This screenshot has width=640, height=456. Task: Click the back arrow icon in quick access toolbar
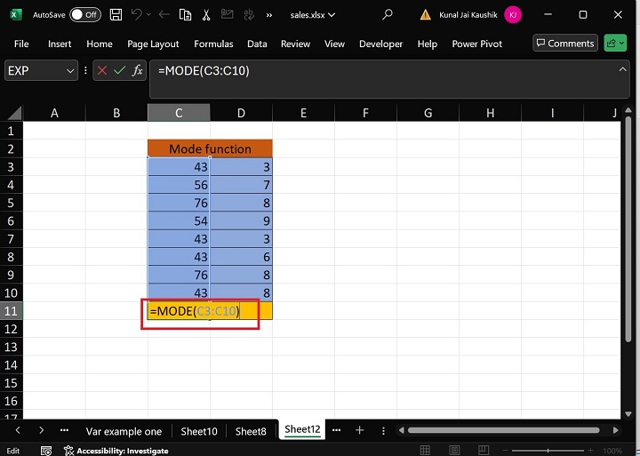(x=164, y=15)
